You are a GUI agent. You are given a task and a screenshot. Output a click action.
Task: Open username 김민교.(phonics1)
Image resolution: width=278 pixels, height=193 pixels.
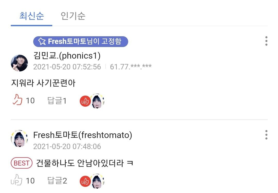[x=67, y=56]
